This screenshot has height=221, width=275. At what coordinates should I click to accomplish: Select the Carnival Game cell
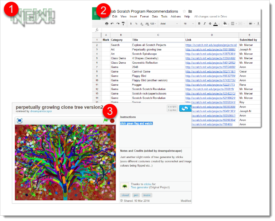click(158, 72)
